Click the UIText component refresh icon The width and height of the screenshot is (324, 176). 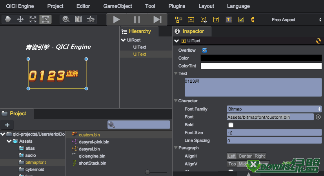[x=319, y=41]
